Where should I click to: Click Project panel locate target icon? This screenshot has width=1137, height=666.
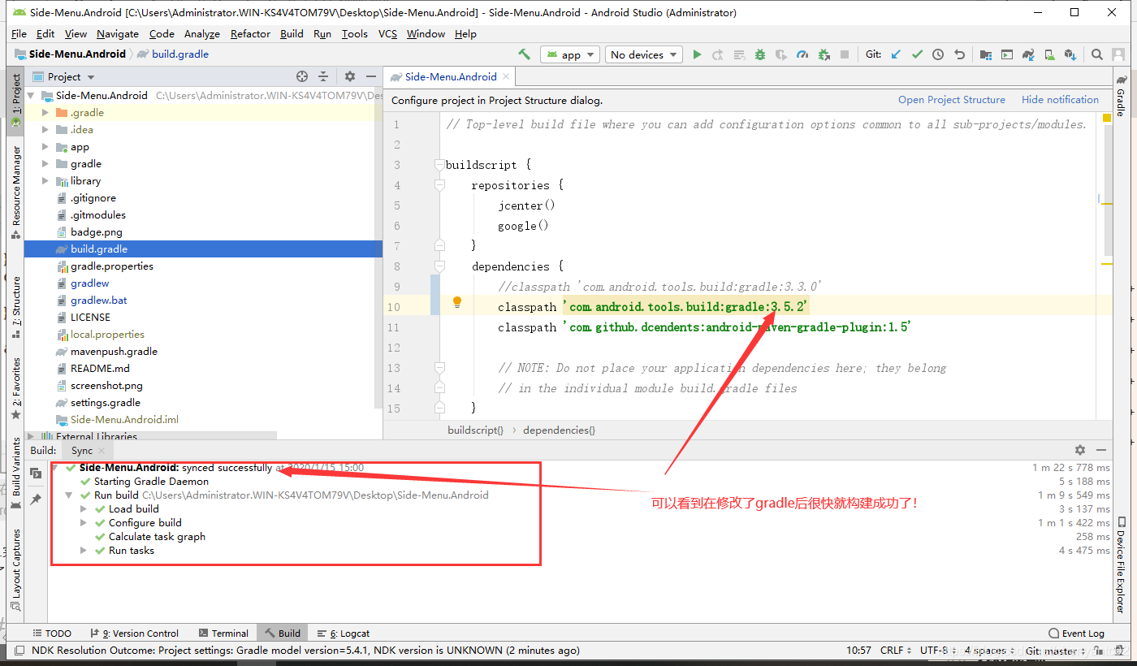(302, 76)
